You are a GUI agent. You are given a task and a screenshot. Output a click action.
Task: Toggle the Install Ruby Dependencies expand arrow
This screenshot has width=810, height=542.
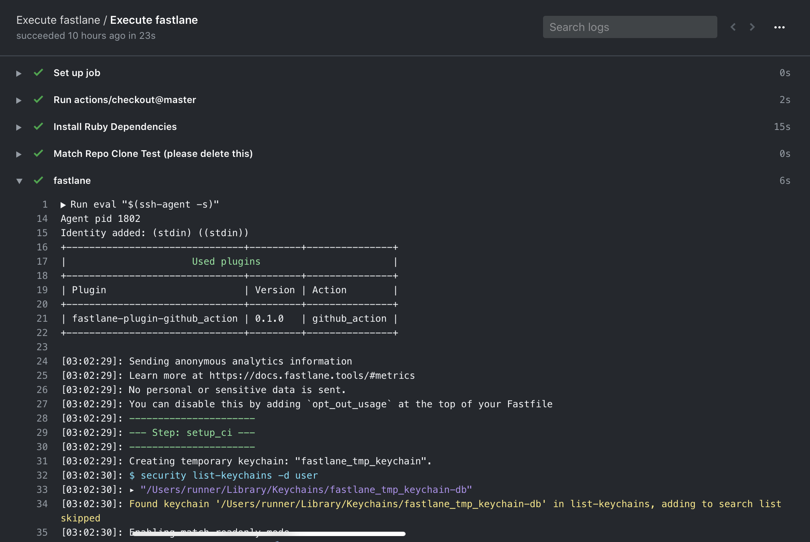pyautogui.click(x=18, y=126)
